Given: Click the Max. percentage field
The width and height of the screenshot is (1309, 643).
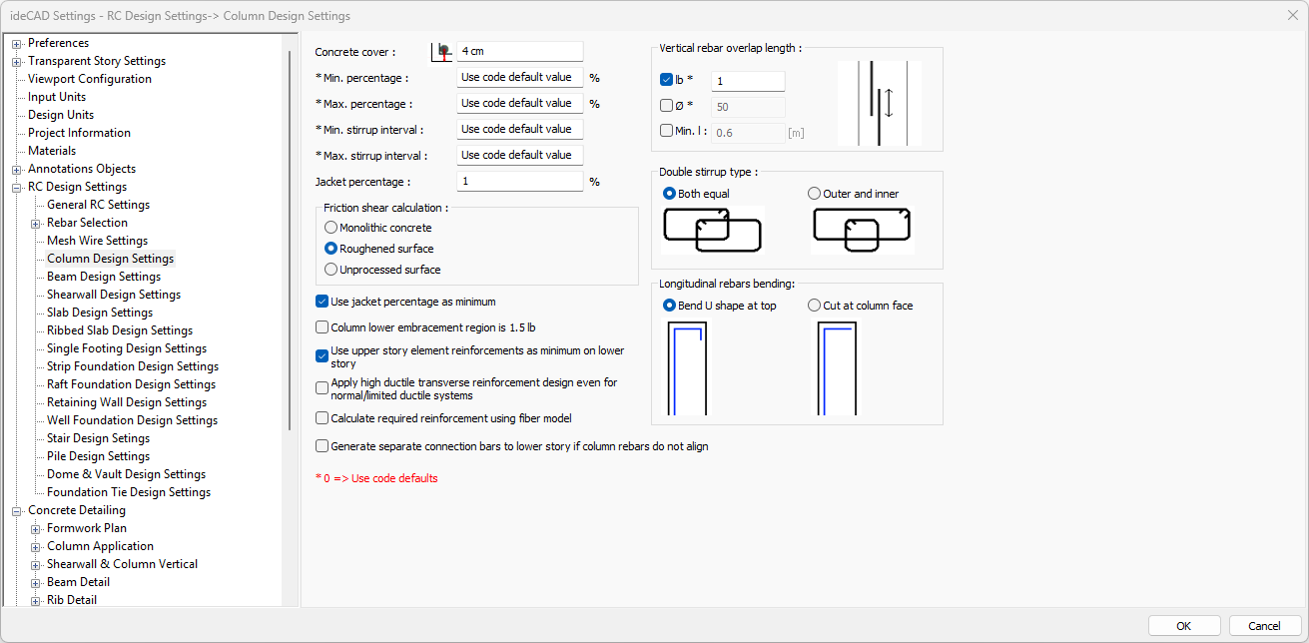Looking at the screenshot, I should [519, 103].
